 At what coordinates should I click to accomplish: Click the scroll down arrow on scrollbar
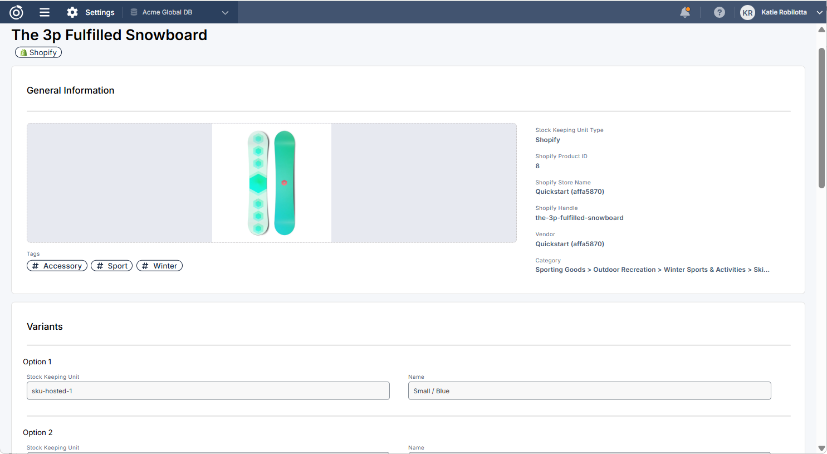click(x=821, y=448)
